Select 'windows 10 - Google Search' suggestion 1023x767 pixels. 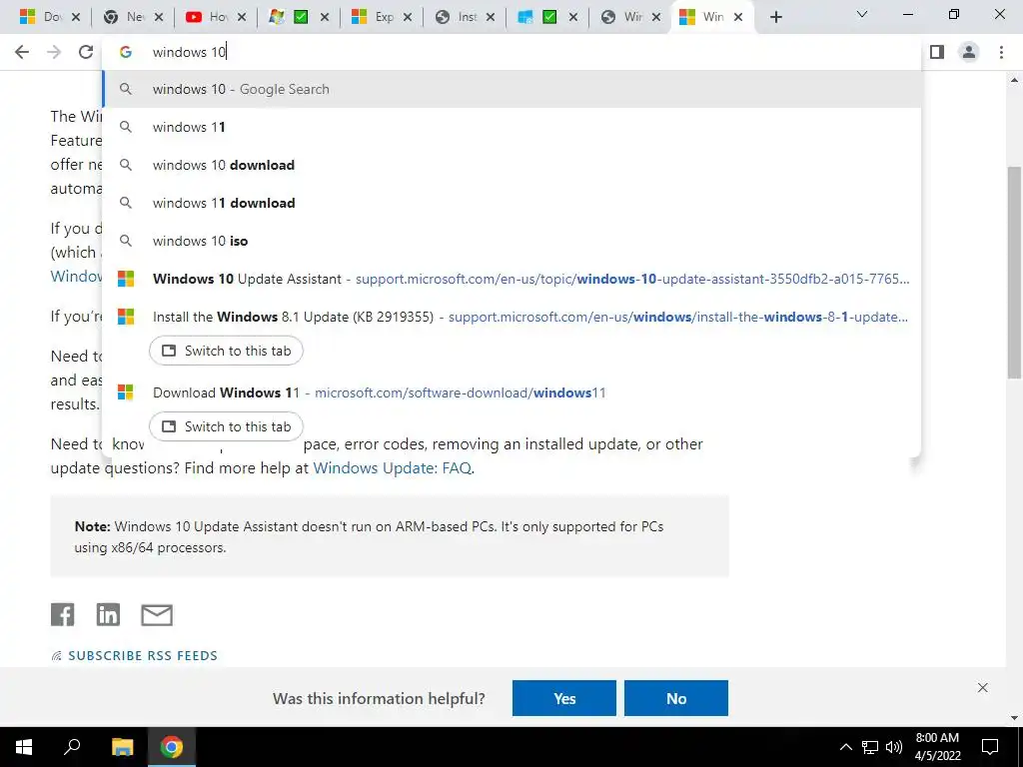tap(511, 89)
